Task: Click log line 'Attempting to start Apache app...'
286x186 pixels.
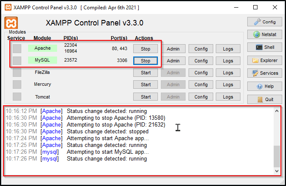Action: [108, 138]
